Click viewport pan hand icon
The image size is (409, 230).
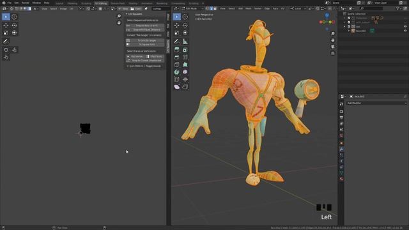click(x=332, y=40)
